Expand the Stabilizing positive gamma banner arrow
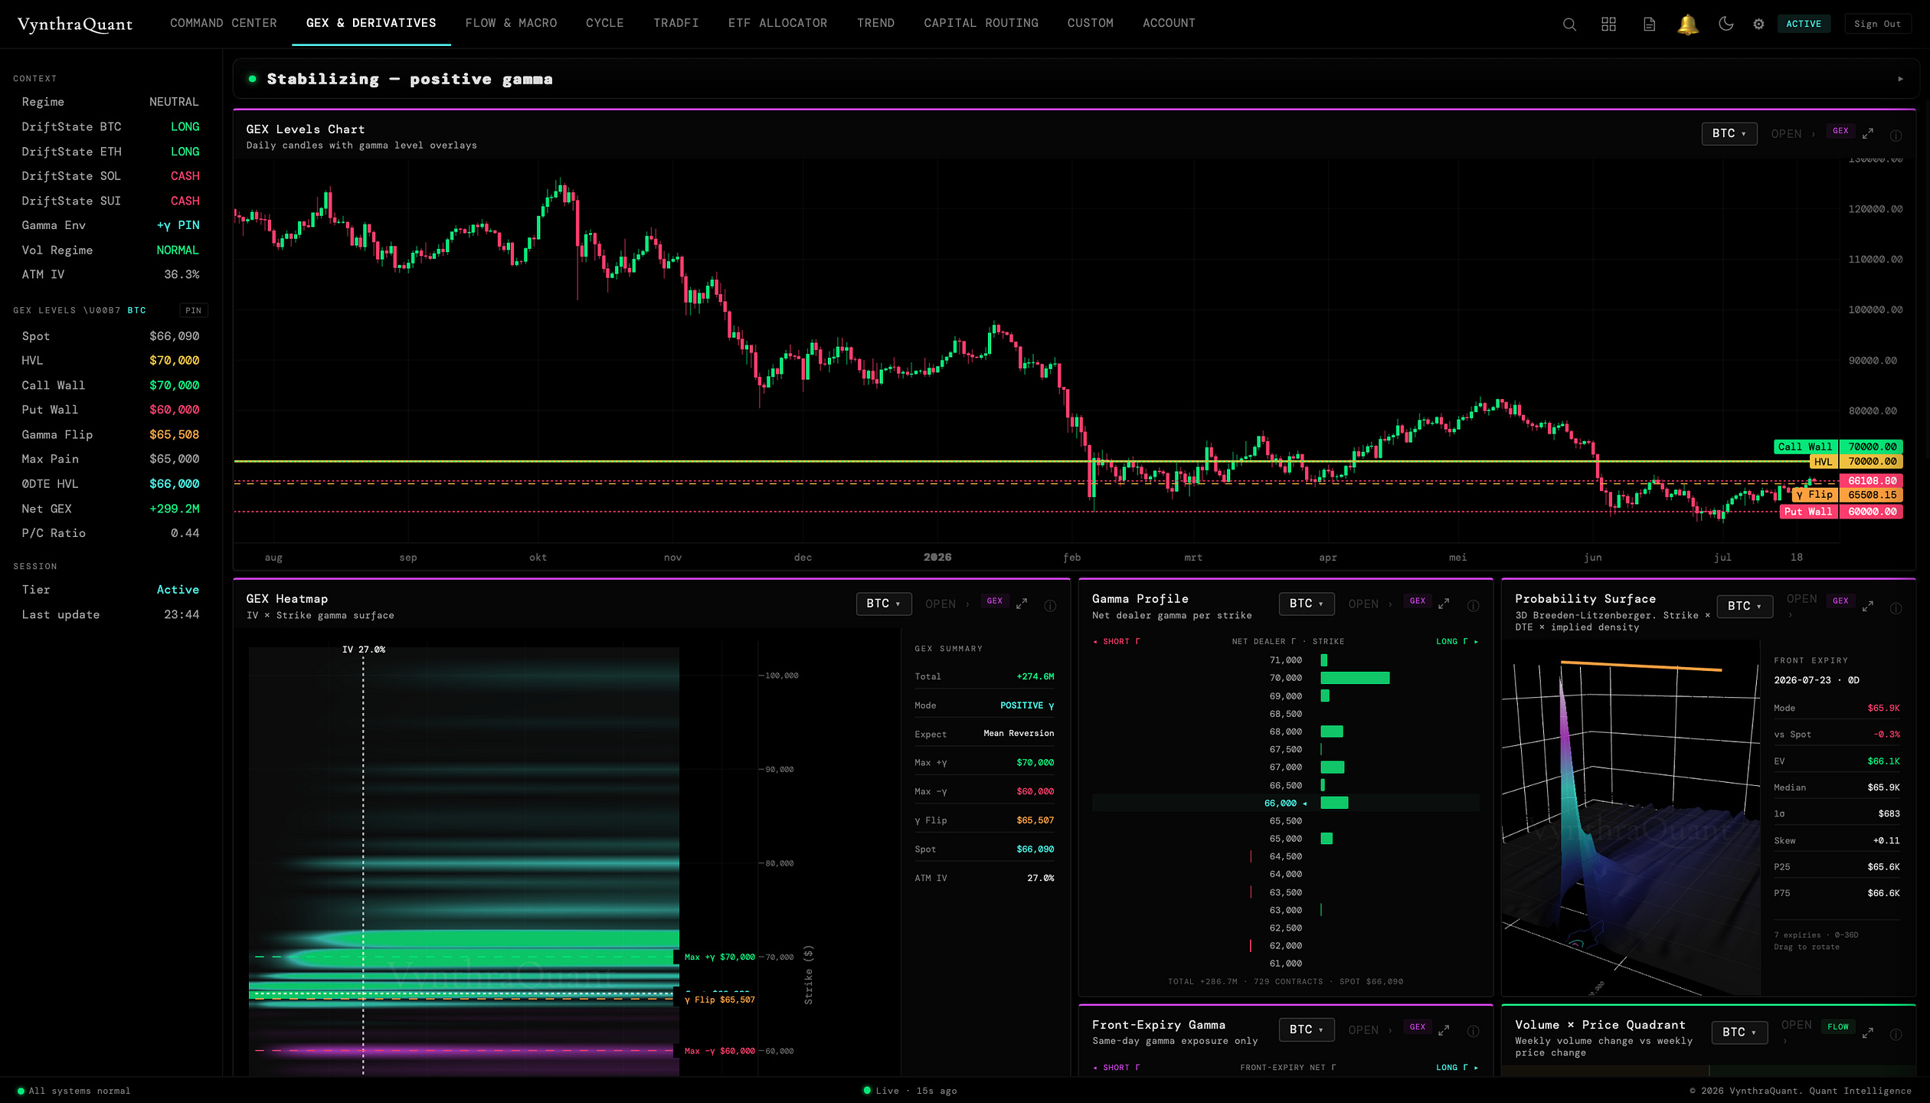Viewport: 1930px width, 1103px height. pyautogui.click(x=1900, y=79)
